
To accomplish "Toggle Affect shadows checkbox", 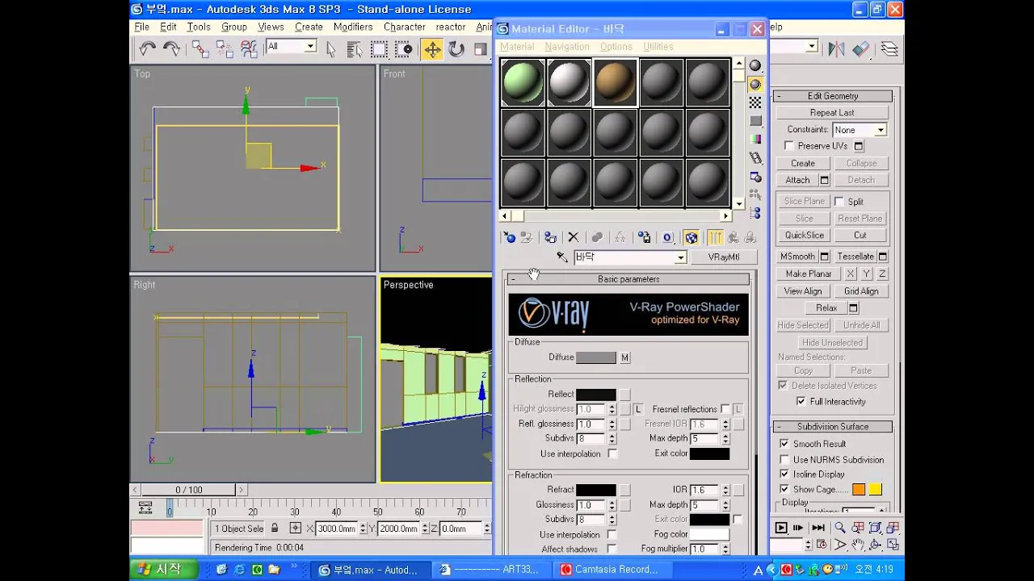I will [612, 549].
